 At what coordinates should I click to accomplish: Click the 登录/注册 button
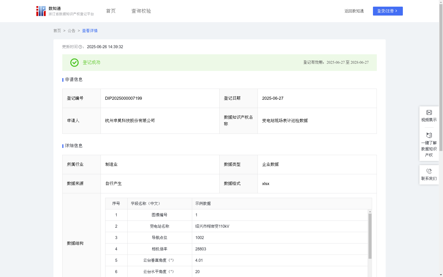(388, 11)
